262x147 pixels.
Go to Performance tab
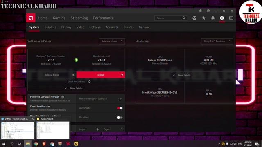click(103, 18)
